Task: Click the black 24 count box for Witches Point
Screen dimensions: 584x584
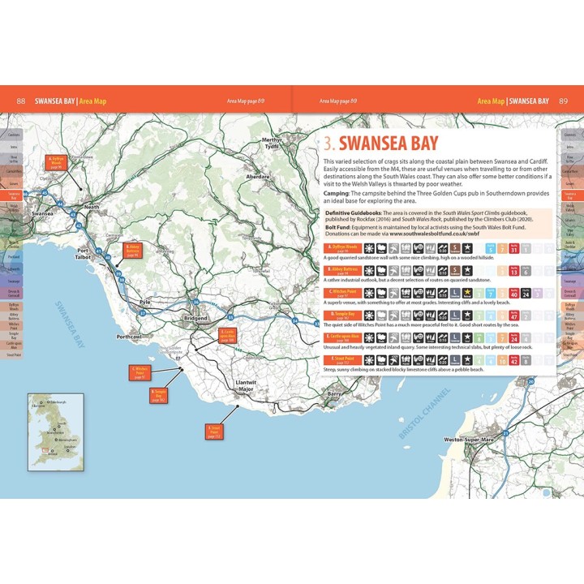Action: point(526,293)
